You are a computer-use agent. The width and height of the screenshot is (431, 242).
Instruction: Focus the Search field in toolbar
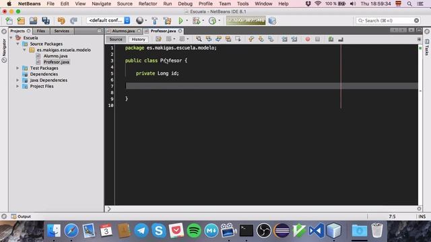tap(388, 21)
